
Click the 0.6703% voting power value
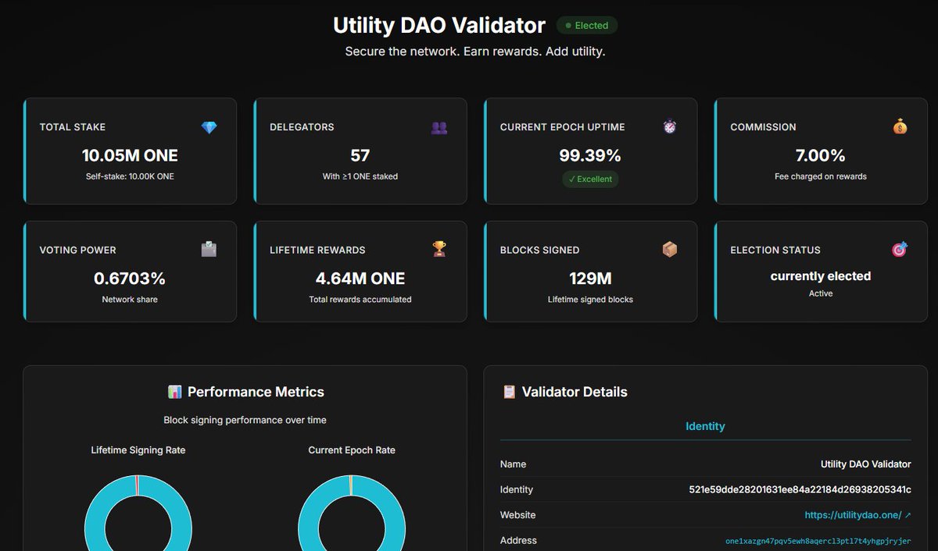130,279
